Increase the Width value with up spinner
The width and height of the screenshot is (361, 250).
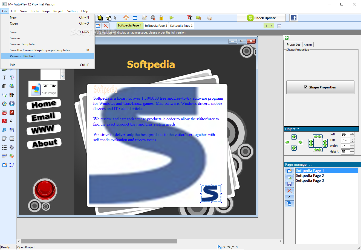352,145
